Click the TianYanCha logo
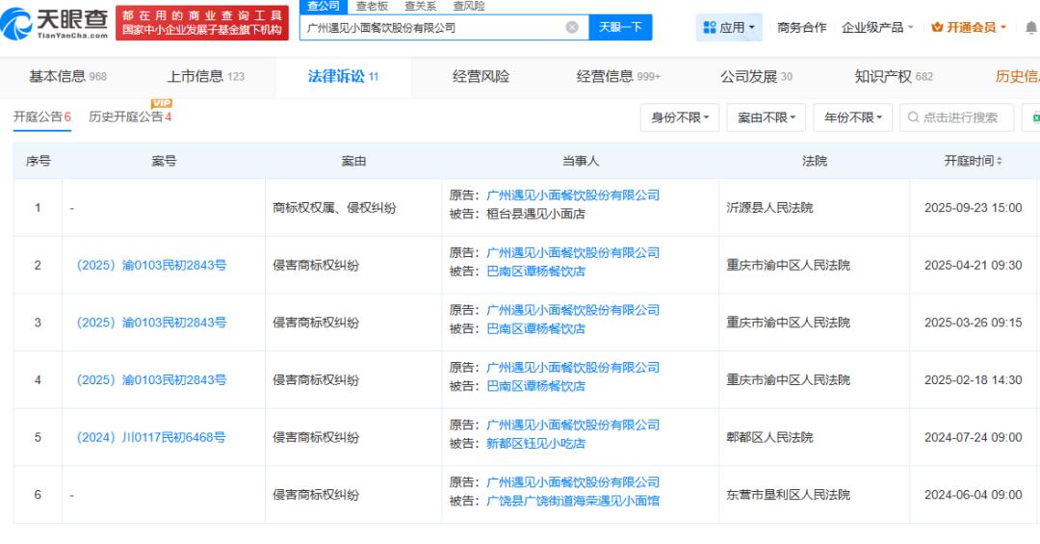The width and height of the screenshot is (1040, 544). pyautogui.click(x=55, y=23)
